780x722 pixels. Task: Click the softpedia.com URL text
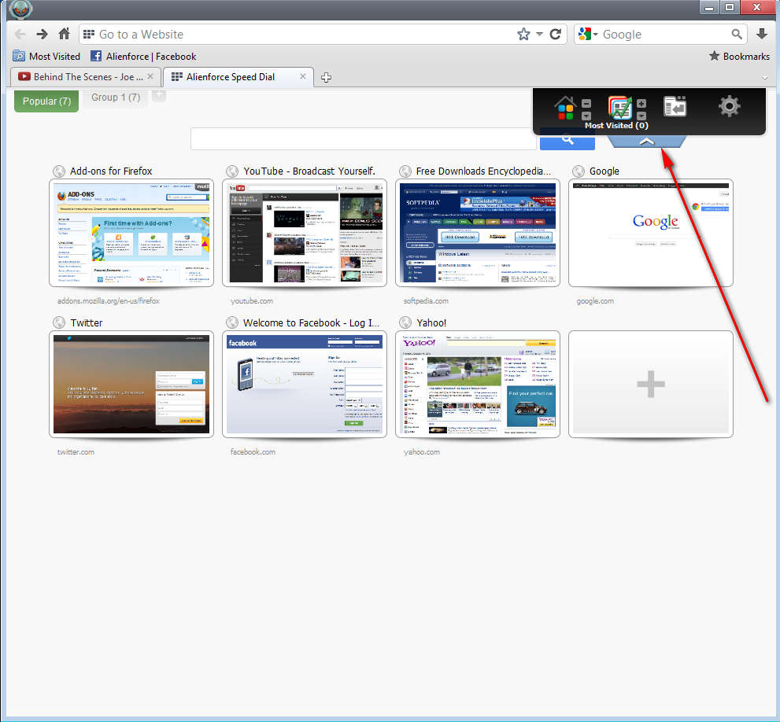coord(426,300)
